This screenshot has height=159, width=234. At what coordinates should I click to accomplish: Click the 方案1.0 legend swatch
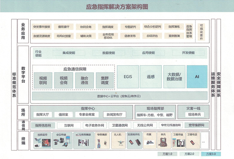coord(165,154)
